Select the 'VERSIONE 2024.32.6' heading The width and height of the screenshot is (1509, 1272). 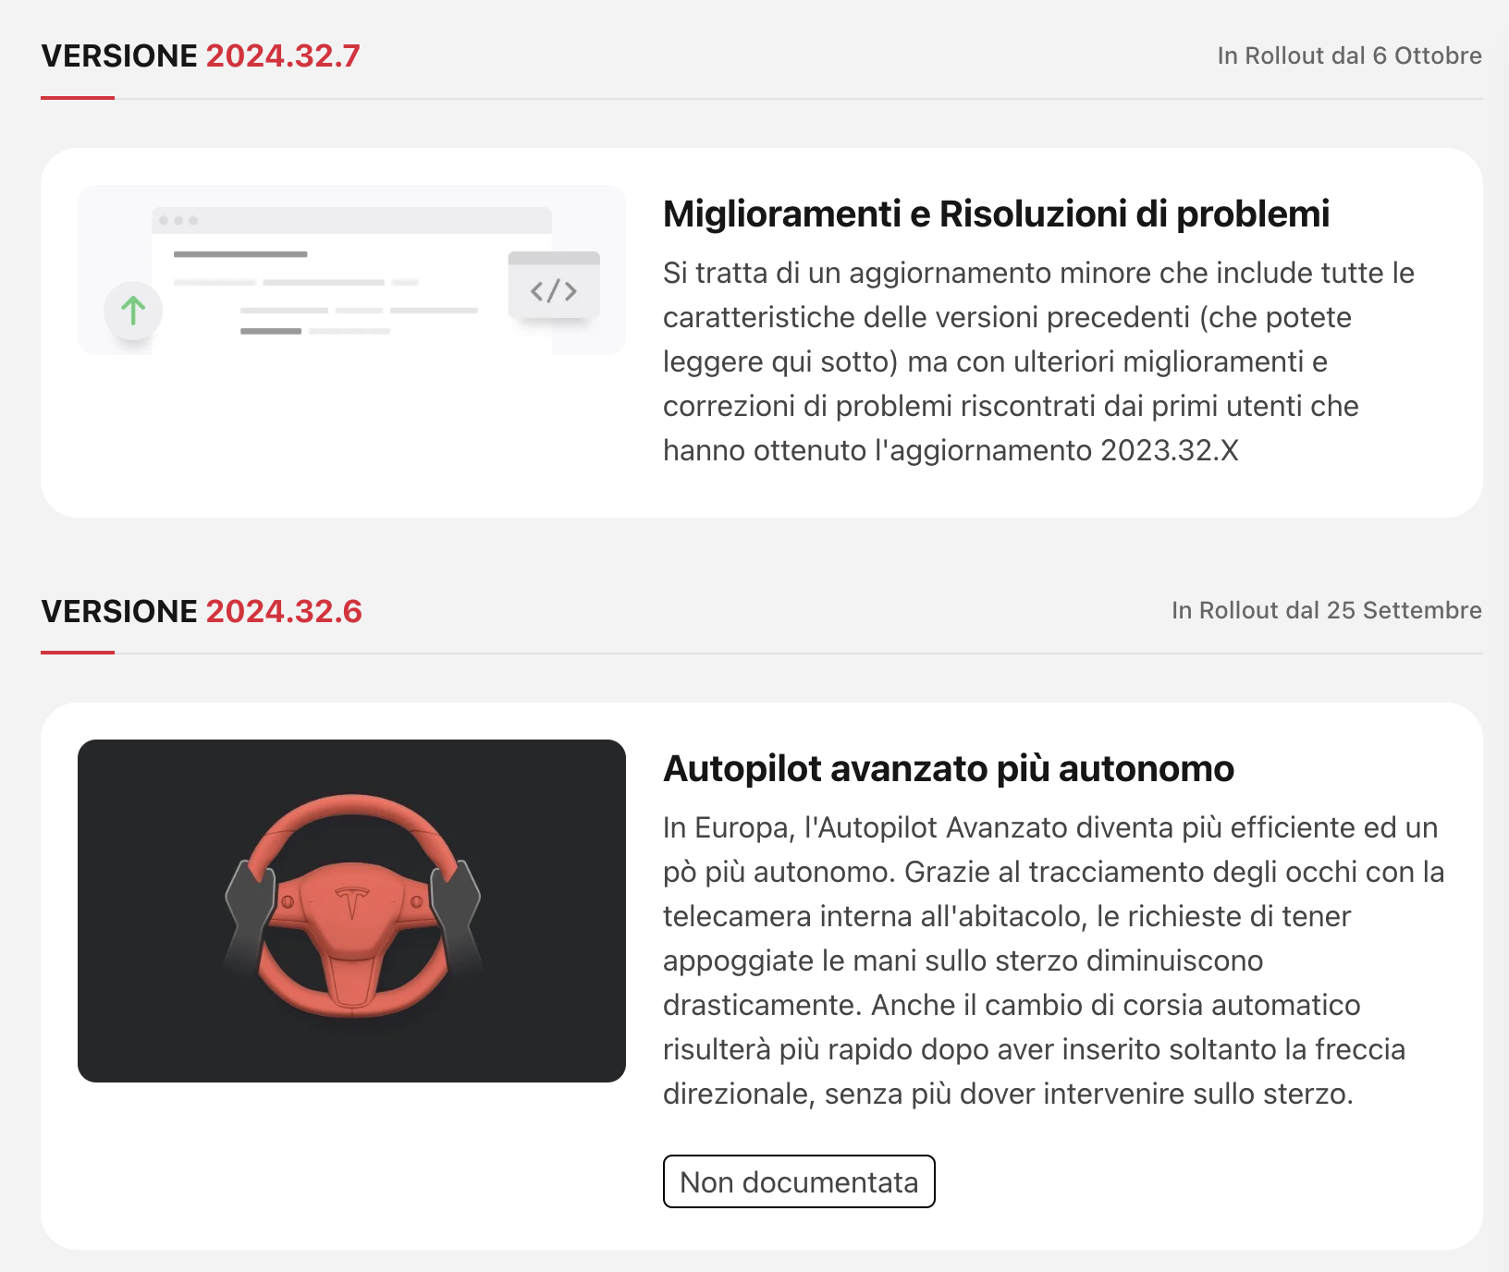click(202, 611)
